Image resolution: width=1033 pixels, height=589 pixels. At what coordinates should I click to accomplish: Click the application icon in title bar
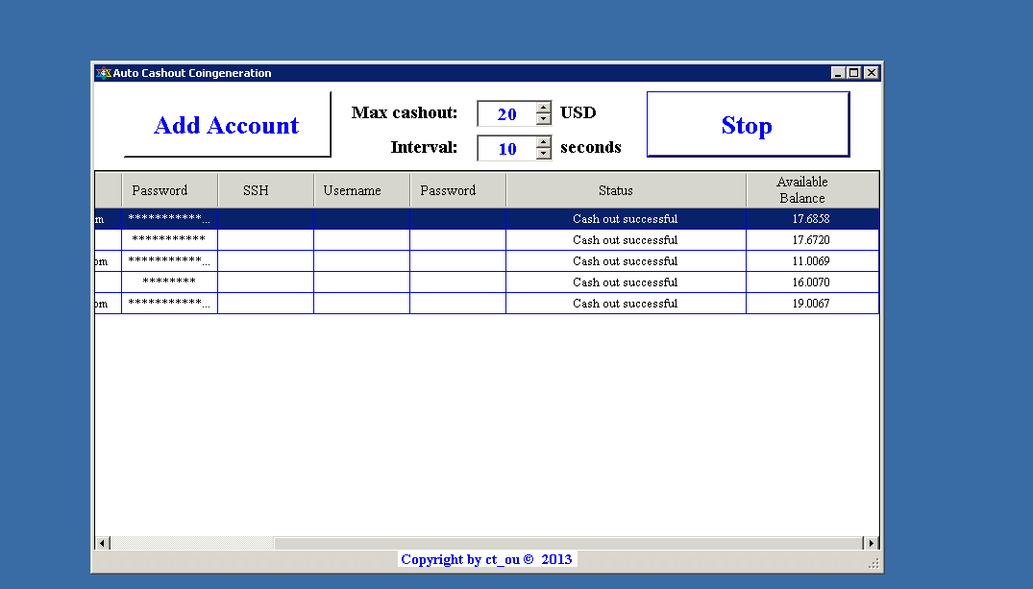tap(103, 72)
